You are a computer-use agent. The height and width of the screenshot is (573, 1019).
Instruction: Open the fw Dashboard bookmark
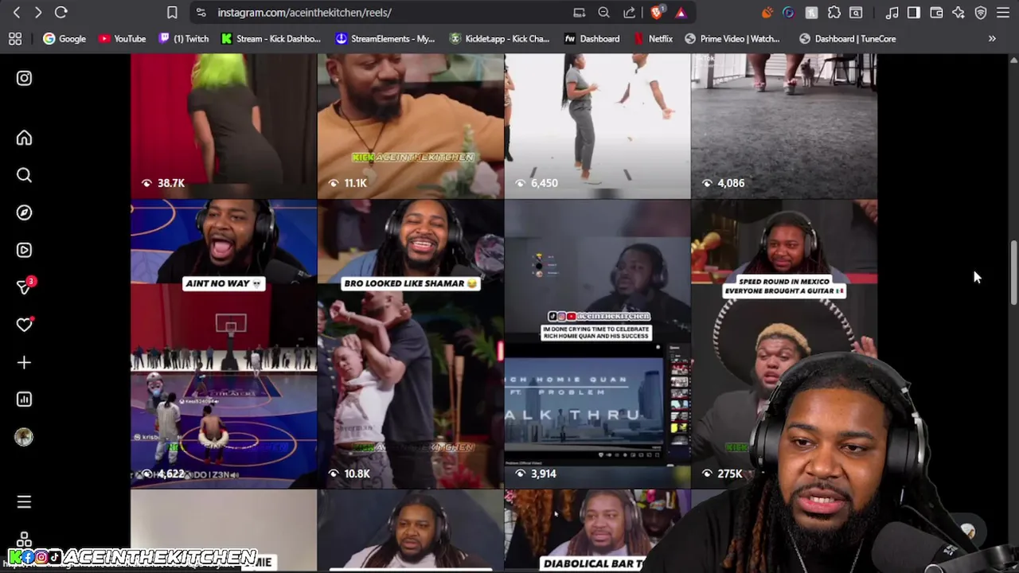point(591,38)
